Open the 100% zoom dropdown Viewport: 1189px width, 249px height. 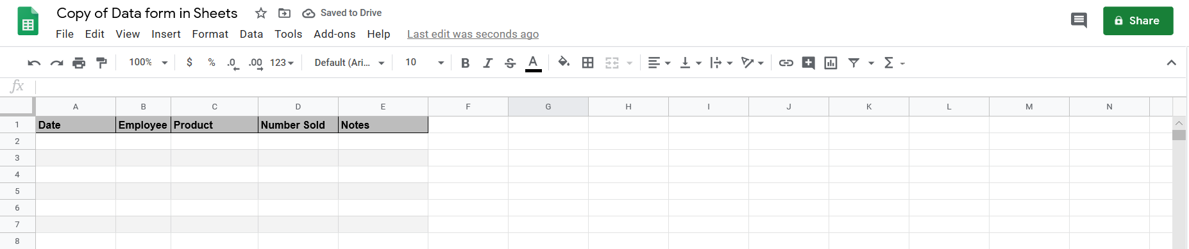148,62
